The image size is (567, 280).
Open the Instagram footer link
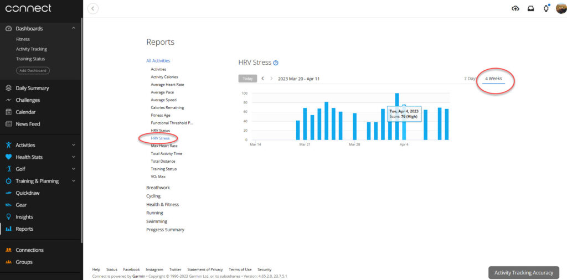(x=154, y=269)
